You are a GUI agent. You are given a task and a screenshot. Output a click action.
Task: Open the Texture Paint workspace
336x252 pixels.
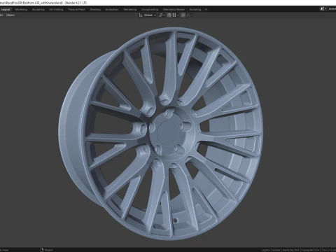[x=76, y=10]
